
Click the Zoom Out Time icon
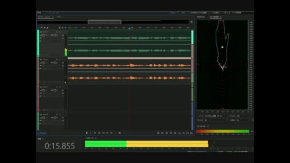click(171, 133)
